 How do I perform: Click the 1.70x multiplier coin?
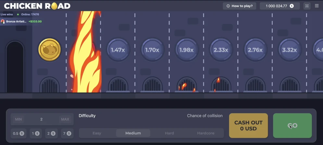pos(152,50)
